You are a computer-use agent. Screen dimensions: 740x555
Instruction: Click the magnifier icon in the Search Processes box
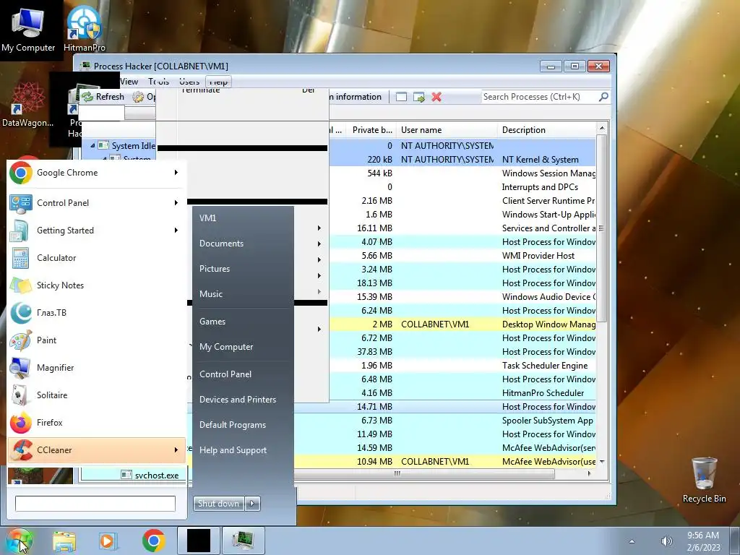pyautogui.click(x=603, y=97)
